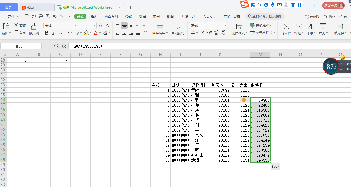Click the Fill (填充) icon
Screen dimensions: 351x187
(x=323, y=26)
